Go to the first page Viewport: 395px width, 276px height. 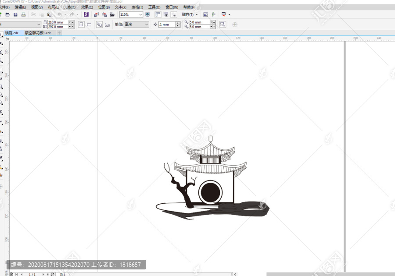coord(17,275)
